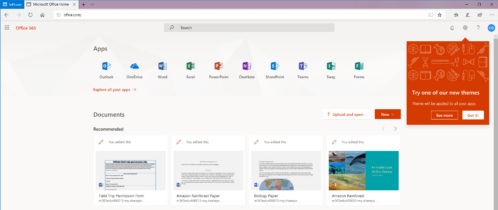Open the Teams app icon
498x210 pixels.
coord(303,66)
